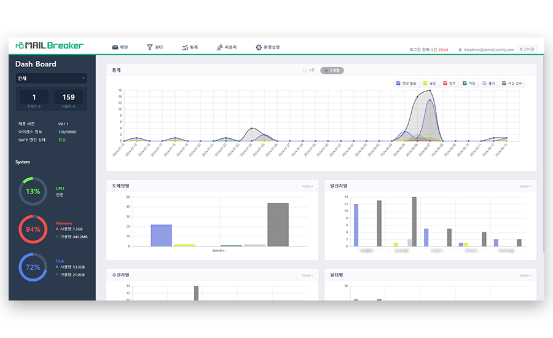Expand more in the 발신자별 panel
This screenshot has width=553, height=338.
click(525, 186)
